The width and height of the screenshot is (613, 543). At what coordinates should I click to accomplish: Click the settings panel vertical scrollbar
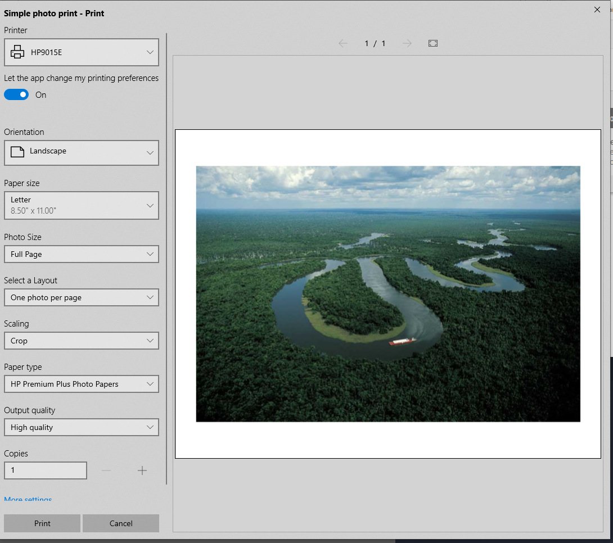tap(166, 259)
